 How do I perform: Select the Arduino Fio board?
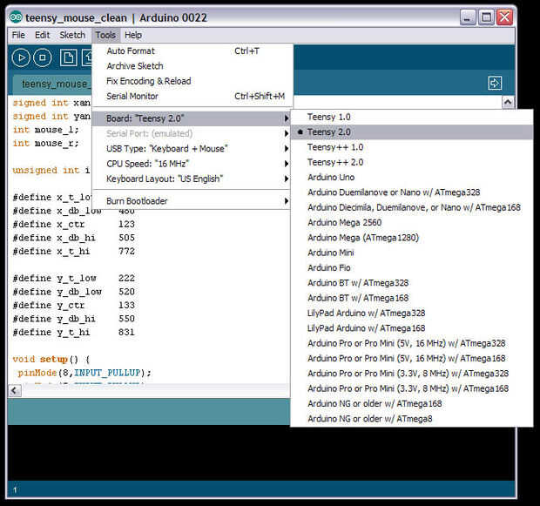(412, 268)
